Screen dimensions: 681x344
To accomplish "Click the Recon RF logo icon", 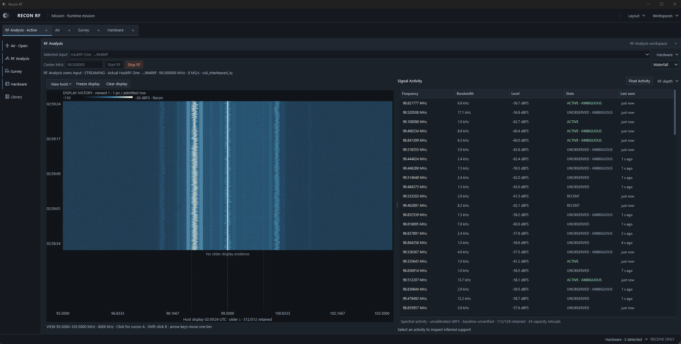I will 6,16.
